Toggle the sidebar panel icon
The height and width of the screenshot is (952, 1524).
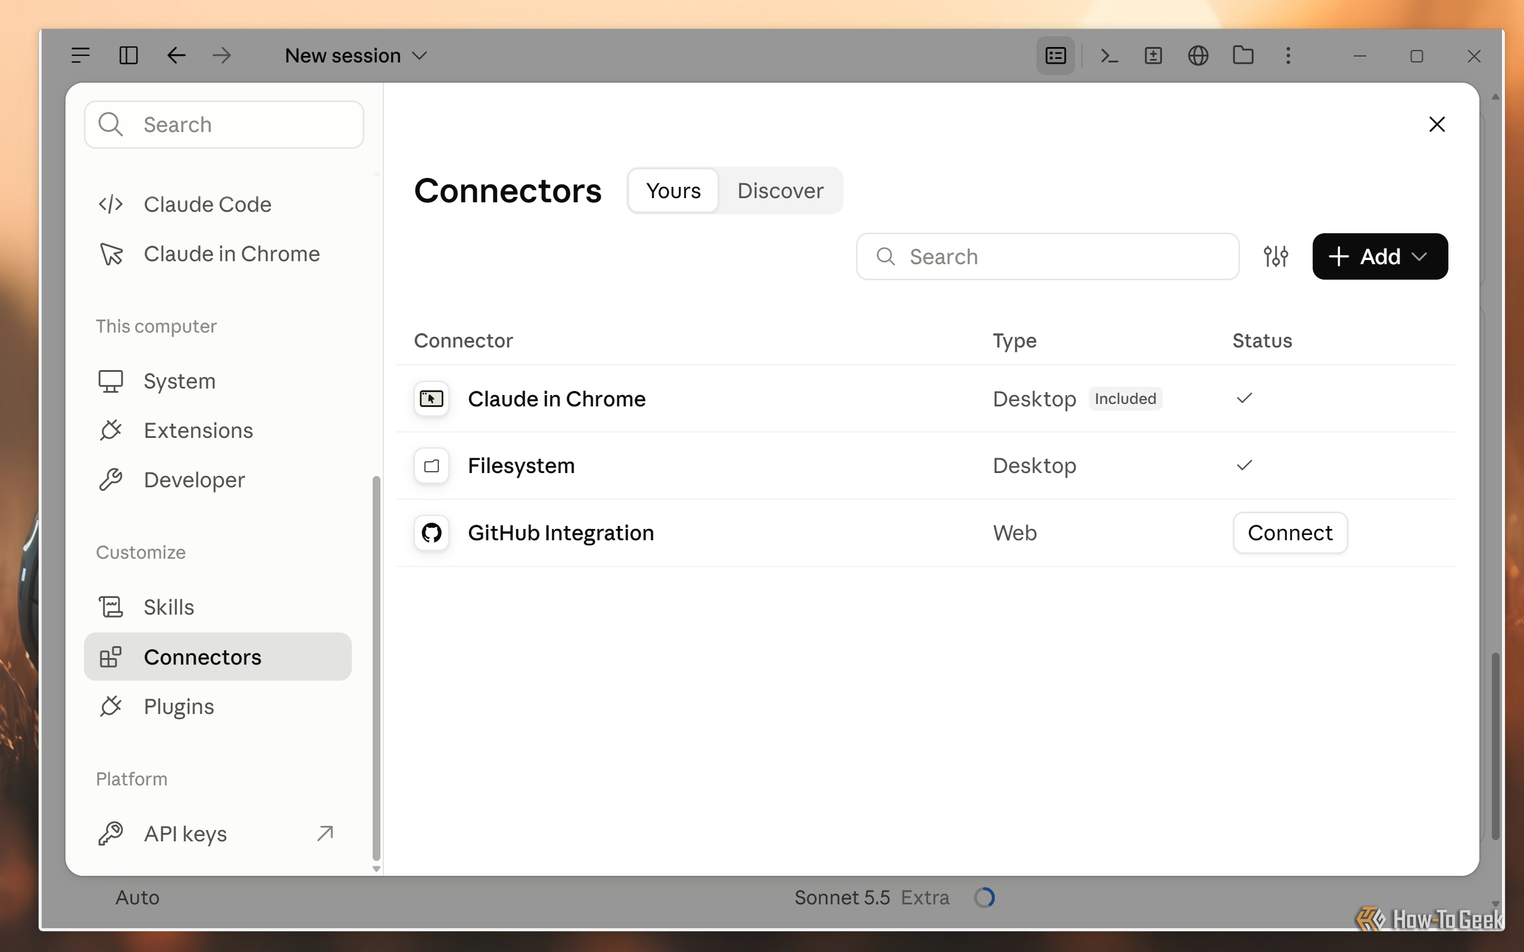pyautogui.click(x=129, y=55)
